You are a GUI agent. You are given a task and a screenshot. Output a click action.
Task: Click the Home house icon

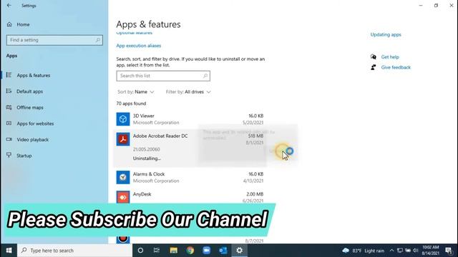(9, 24)
